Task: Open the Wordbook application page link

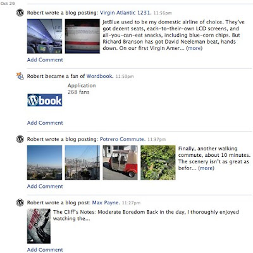Action: point(100,76)
